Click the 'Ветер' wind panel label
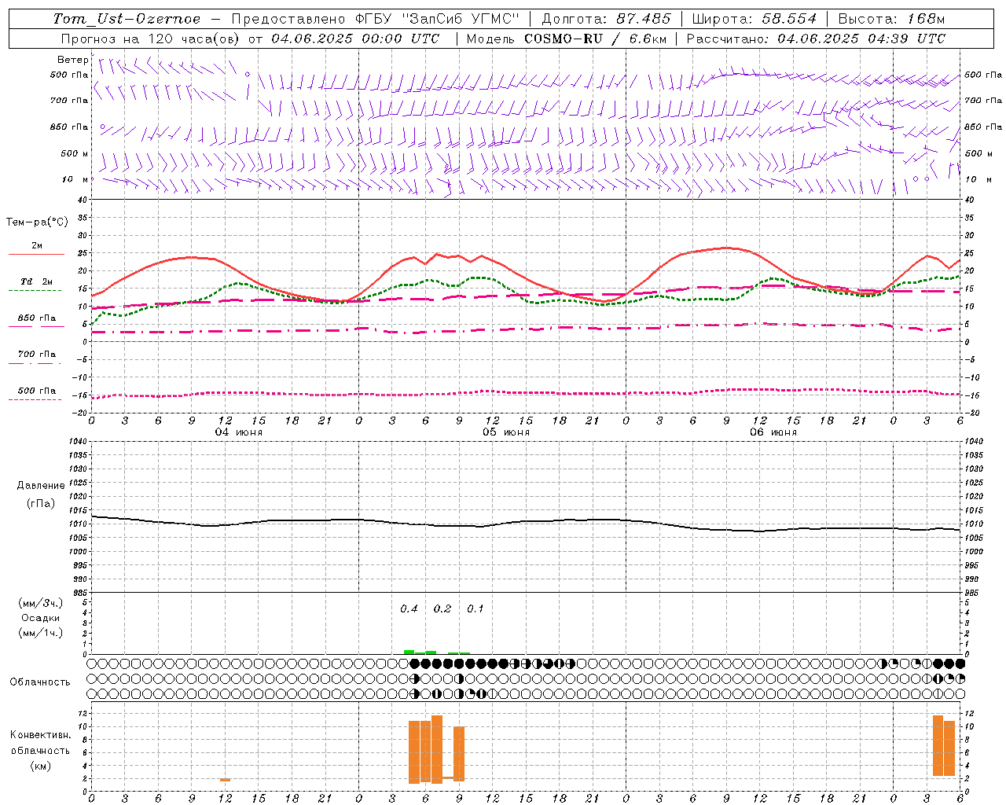 click(x=72, y=60)
